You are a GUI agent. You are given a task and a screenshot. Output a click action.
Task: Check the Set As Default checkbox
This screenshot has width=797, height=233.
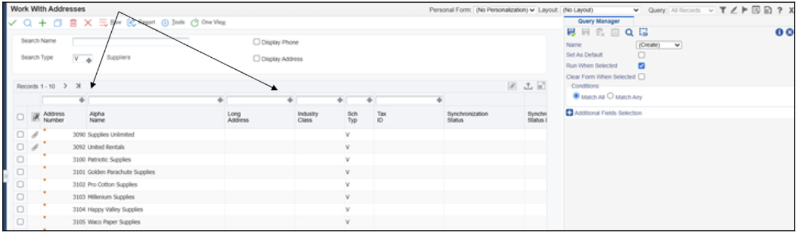click(641, 55)
